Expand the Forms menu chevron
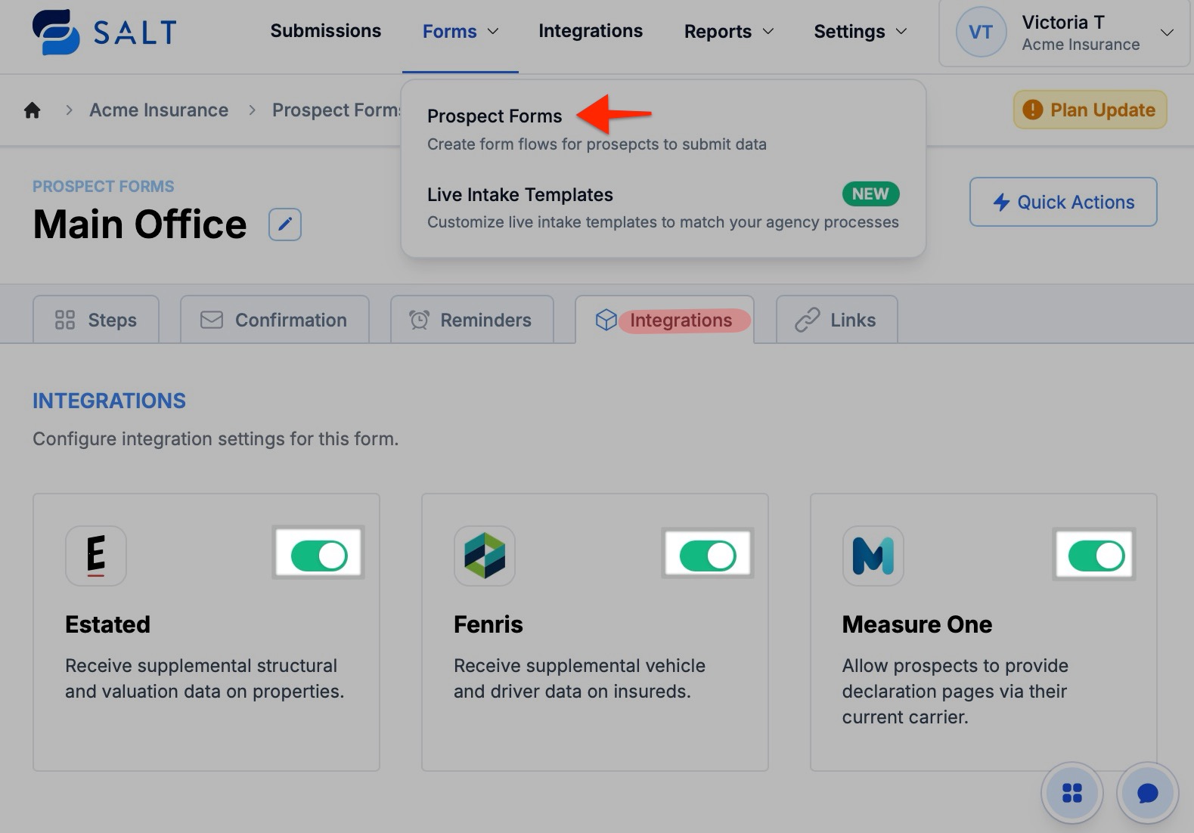1194x833 pixels. tap(493, 32)
